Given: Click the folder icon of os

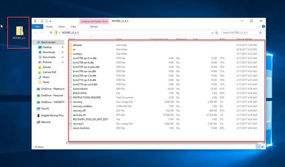Looking at the screenshot, I should point(70,50).
